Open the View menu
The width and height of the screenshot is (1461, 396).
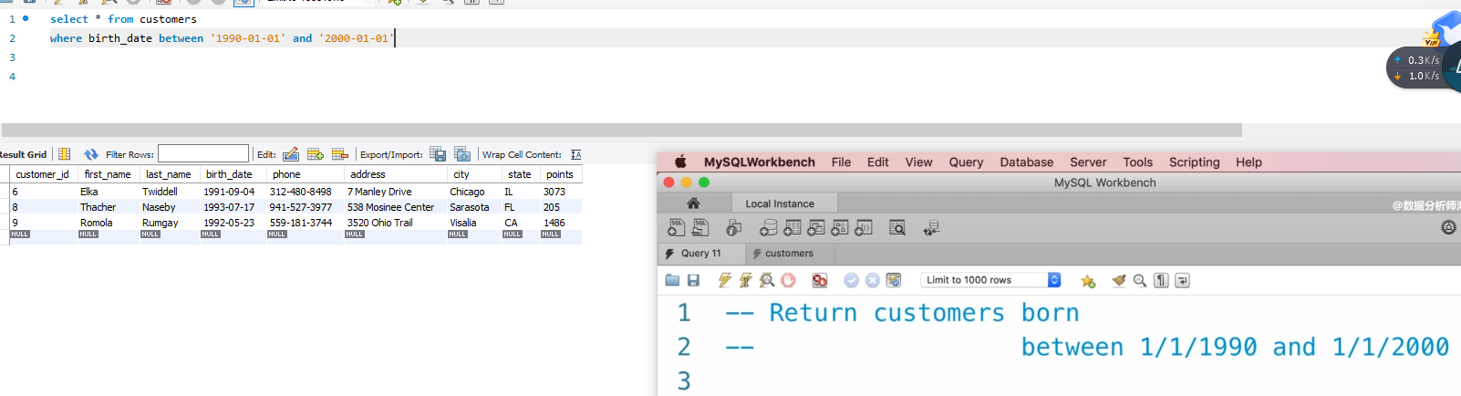pyautogui.click(x=918, y=162)
